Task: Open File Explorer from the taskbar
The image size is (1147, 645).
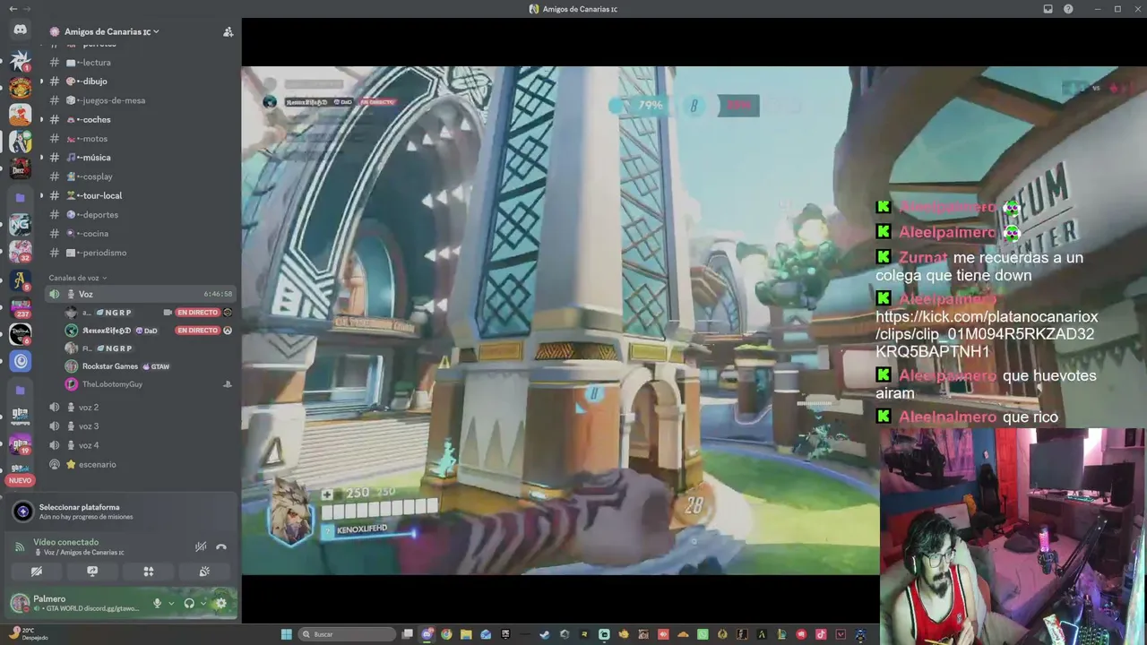Action: pyautogui.click(x=466, y=634)
